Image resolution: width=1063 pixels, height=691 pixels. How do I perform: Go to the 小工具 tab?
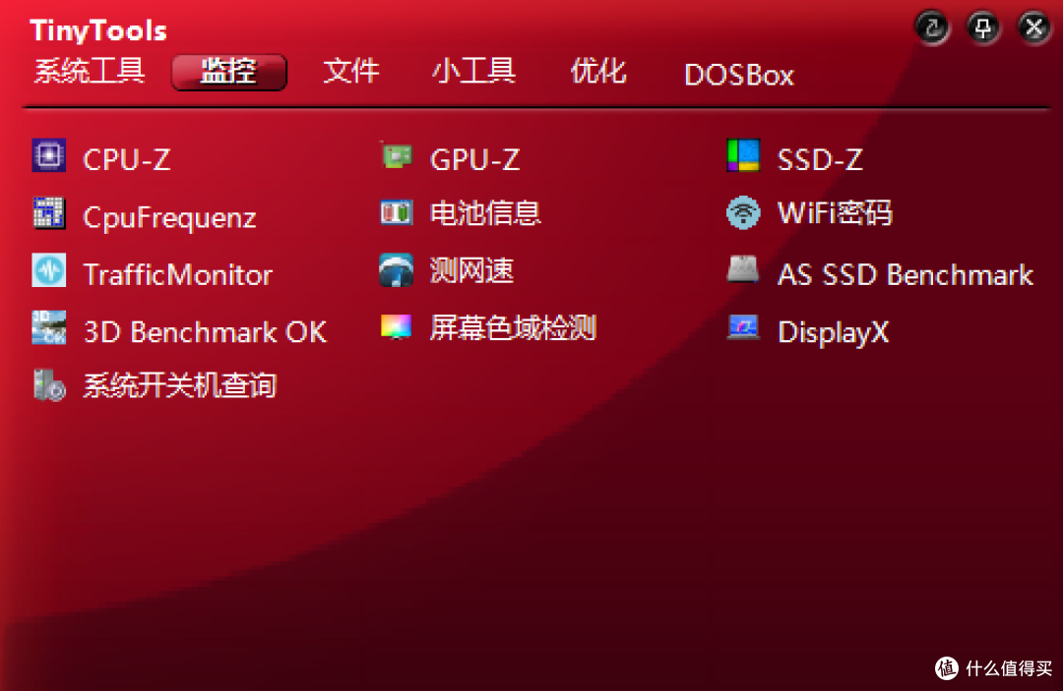pos(473,71)
